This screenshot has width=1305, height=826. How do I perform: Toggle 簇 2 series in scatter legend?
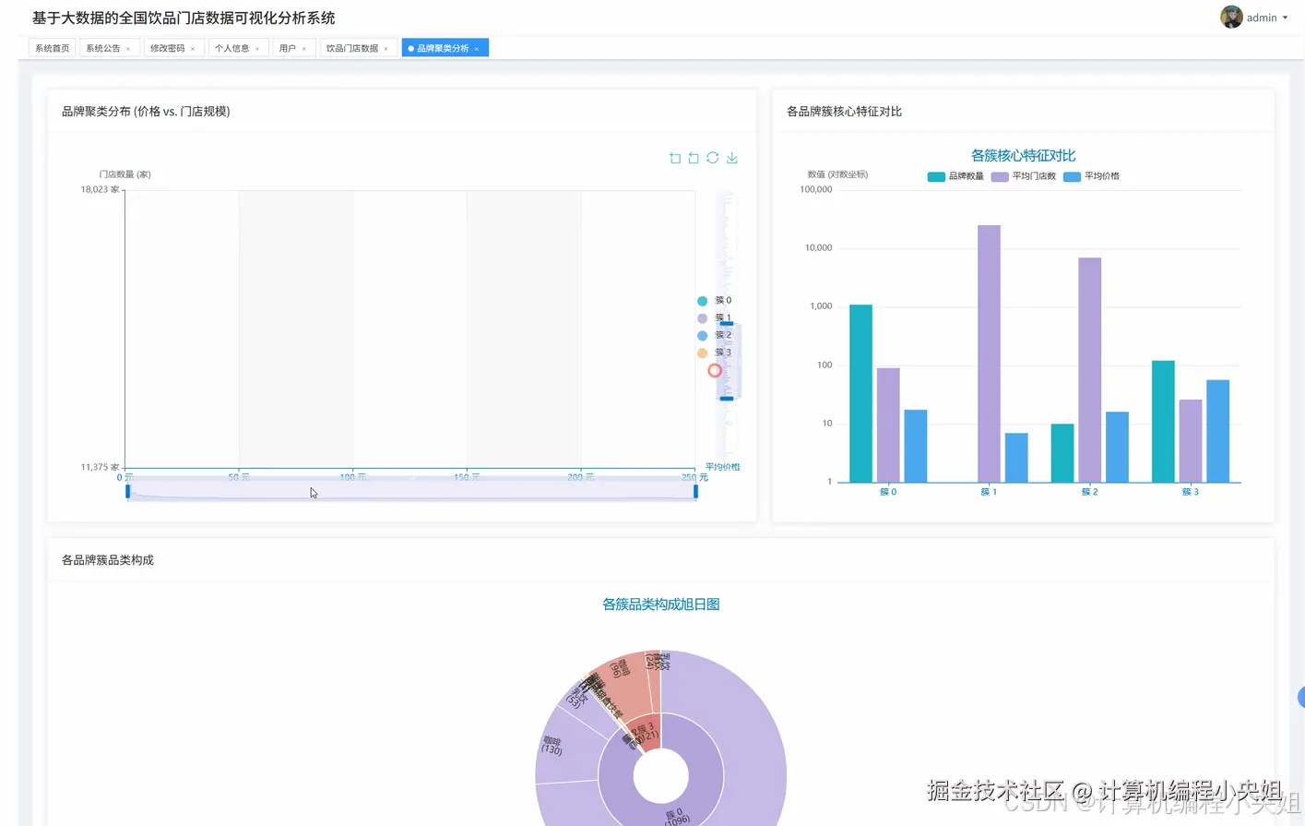(x=715, y=336)
